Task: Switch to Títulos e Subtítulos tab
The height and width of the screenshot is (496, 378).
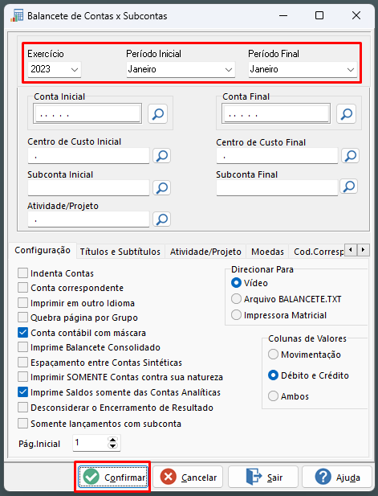Action: coord(120,252)
